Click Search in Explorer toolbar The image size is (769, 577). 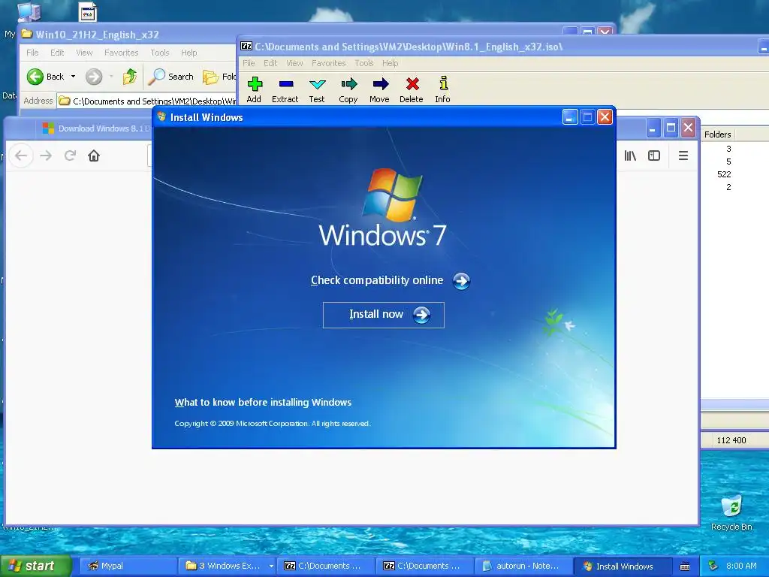click(170, 77)
